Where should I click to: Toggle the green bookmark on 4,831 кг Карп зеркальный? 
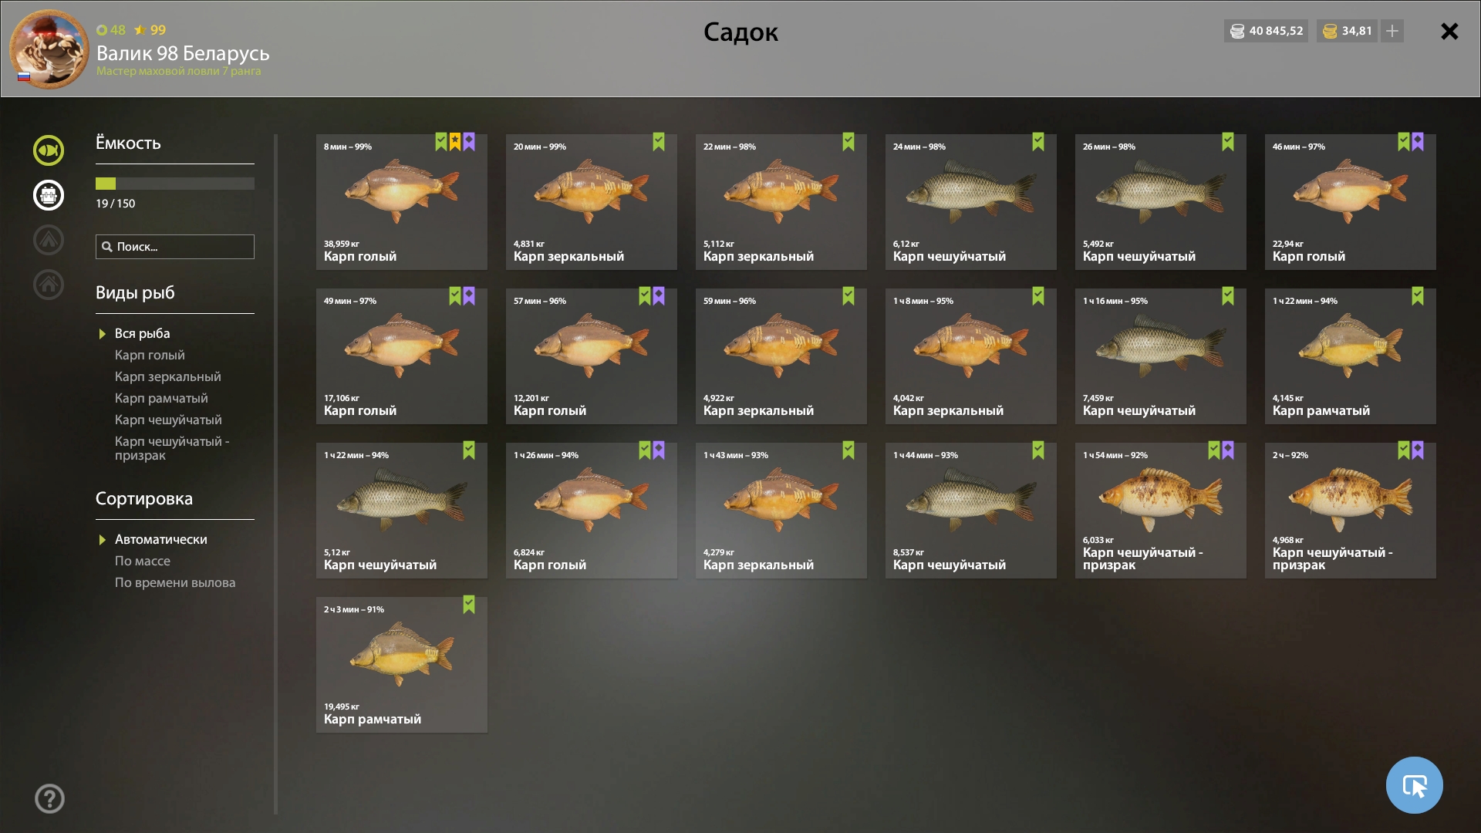coord(659,142)
